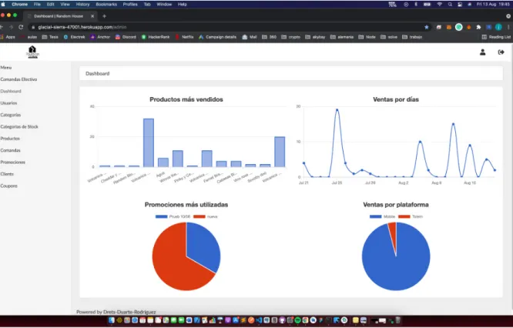The image size is (513, 328).
Task: Click the Random House logo
Action: pyautogui.click(x=32, y=52)
